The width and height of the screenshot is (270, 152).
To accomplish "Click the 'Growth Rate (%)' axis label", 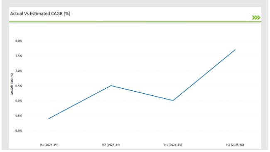I will click(12, 84).
